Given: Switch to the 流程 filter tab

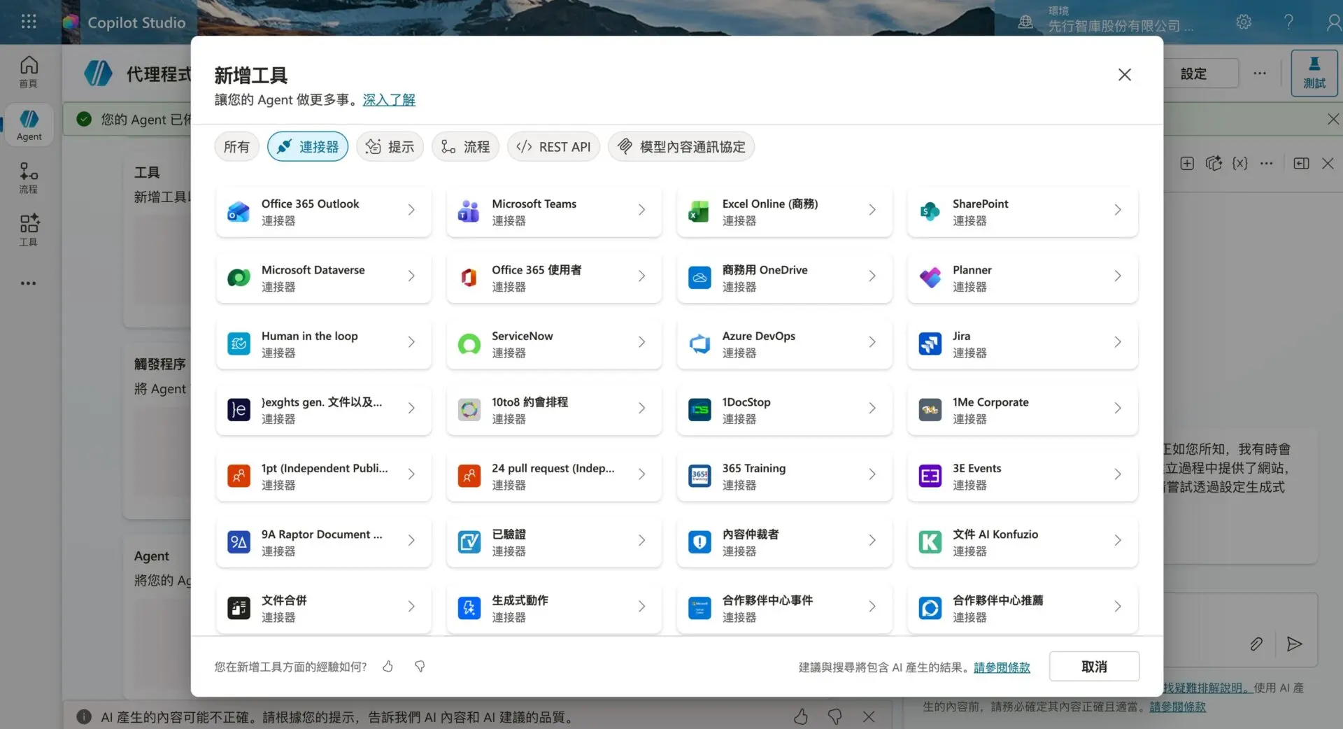Looking at the screenshot, I should tap(466, 147).
